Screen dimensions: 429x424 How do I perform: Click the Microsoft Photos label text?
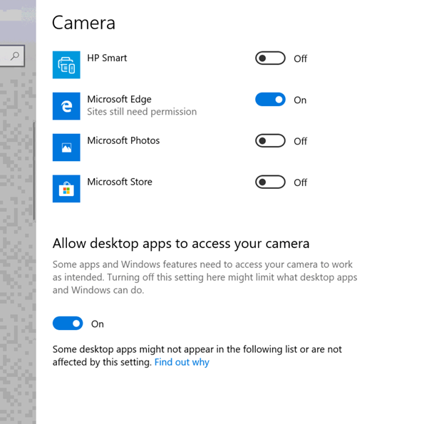(x=123, y=140)
